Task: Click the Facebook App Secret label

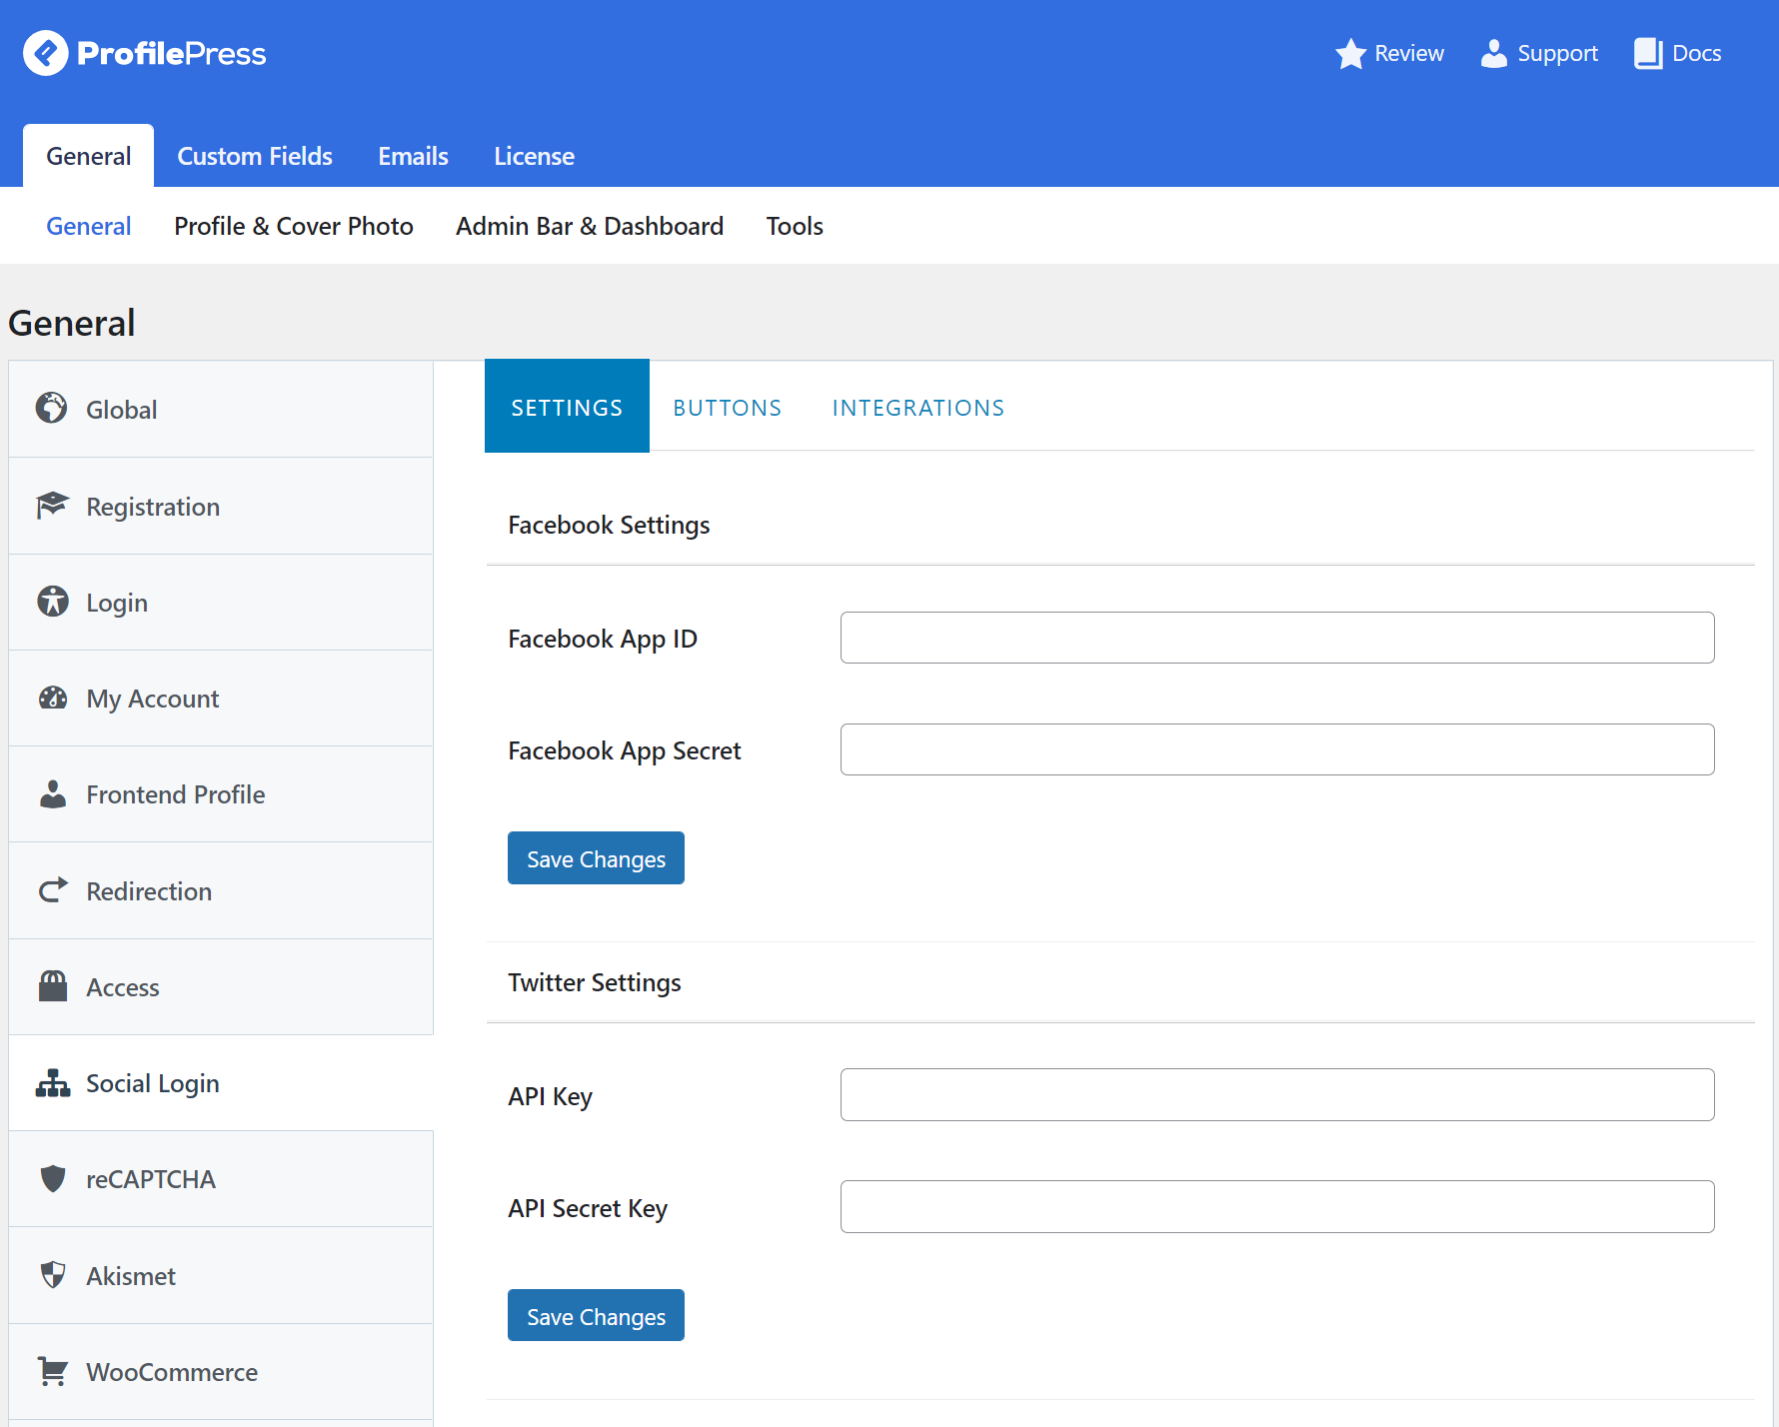Action: point(625,750)
